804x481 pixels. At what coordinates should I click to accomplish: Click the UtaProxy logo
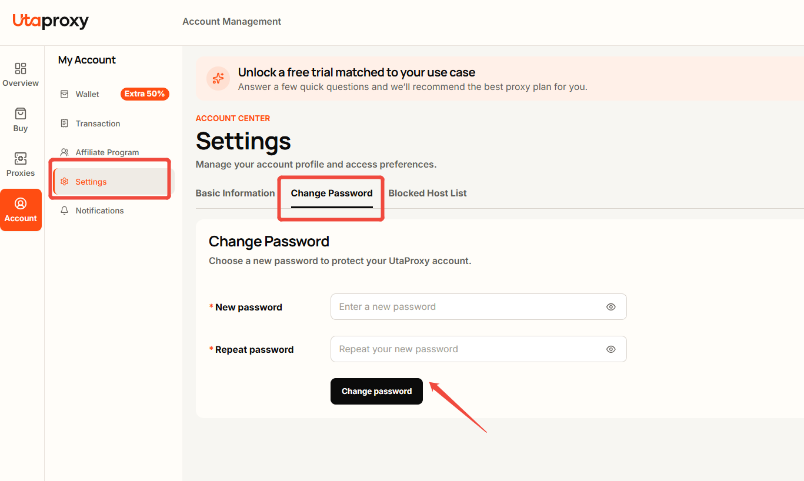(51, 21)
